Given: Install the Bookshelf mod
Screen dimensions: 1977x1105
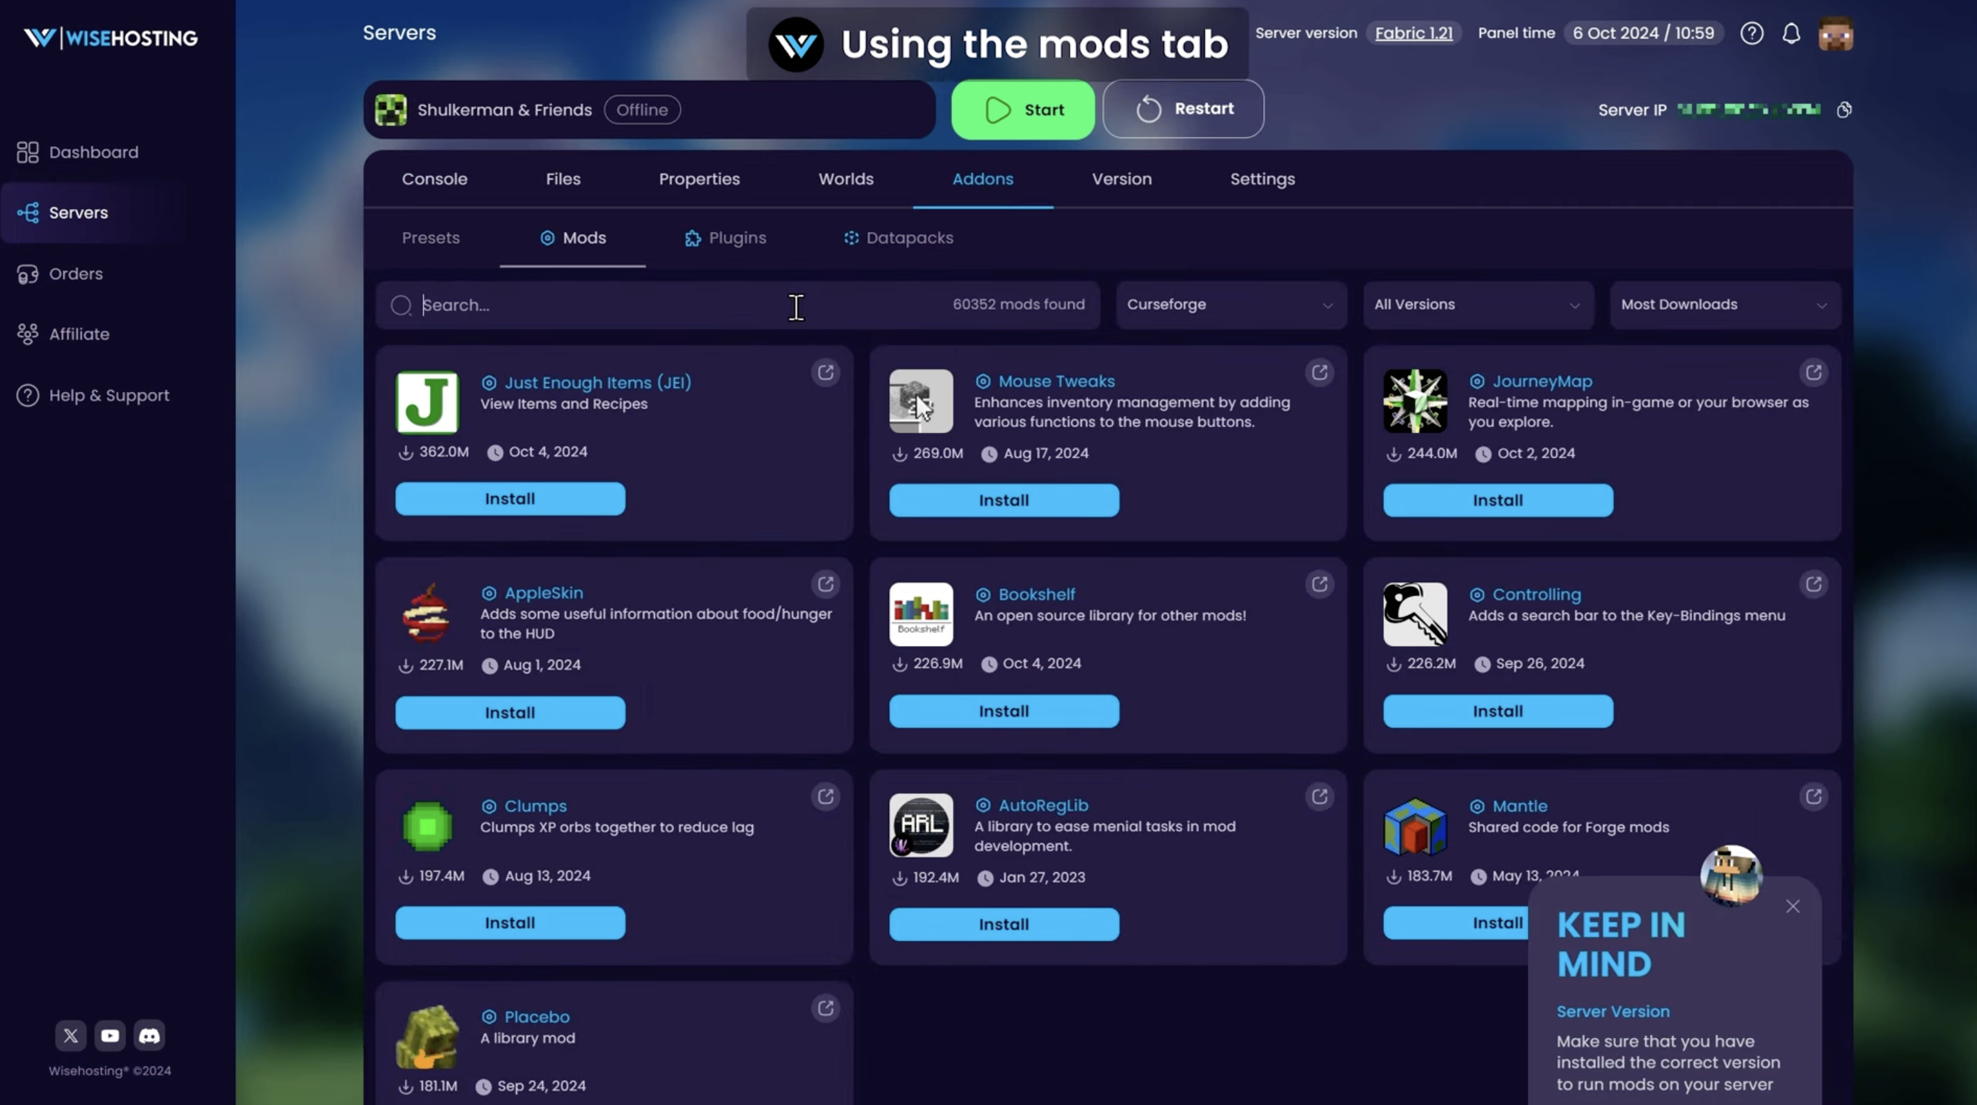Looking at the screenshot, I should click(x=1004, y=711).
